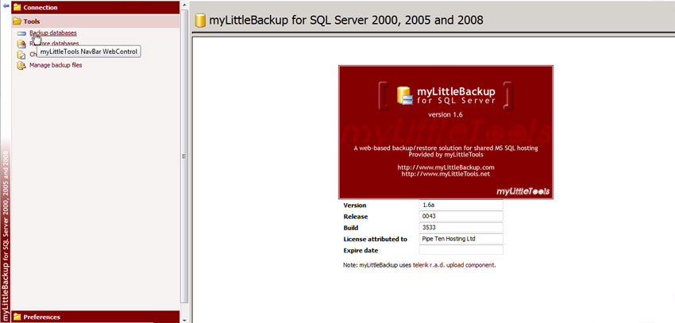
Task: Visit the http://www.myLittleBackup.com link
Action: coord(445,167)
